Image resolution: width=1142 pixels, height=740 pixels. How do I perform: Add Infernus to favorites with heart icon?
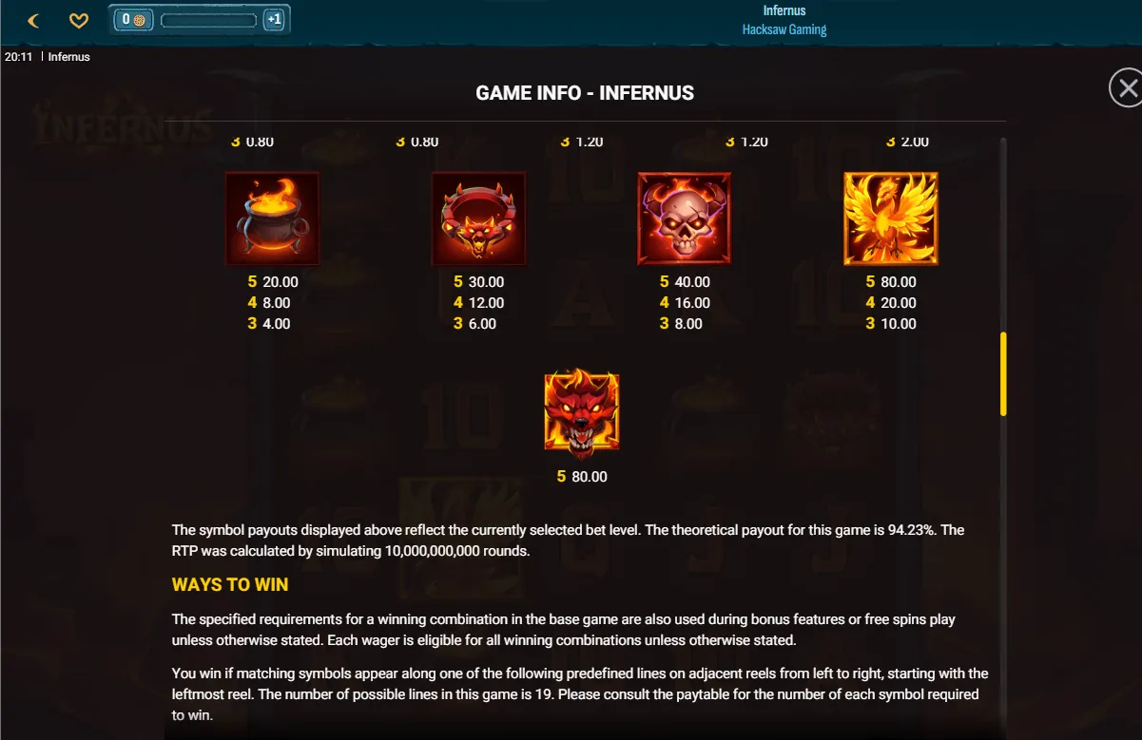[x=79, y=20]
